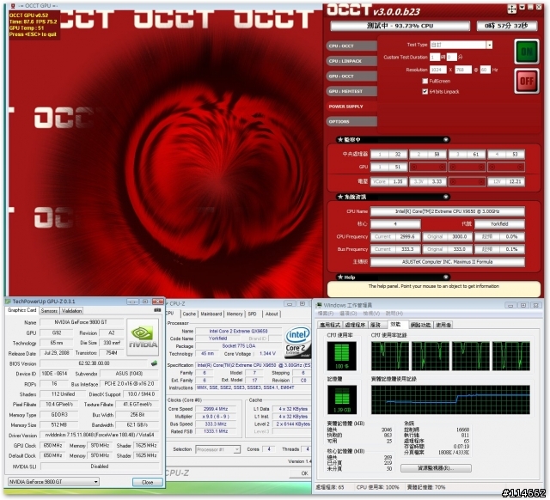
Task: Click the resolution width field 1024
Action: (x=438, y=70)
